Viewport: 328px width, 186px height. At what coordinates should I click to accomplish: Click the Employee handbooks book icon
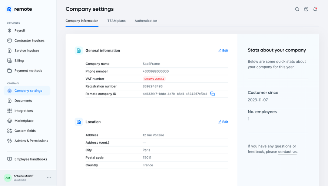click(9, 159)
